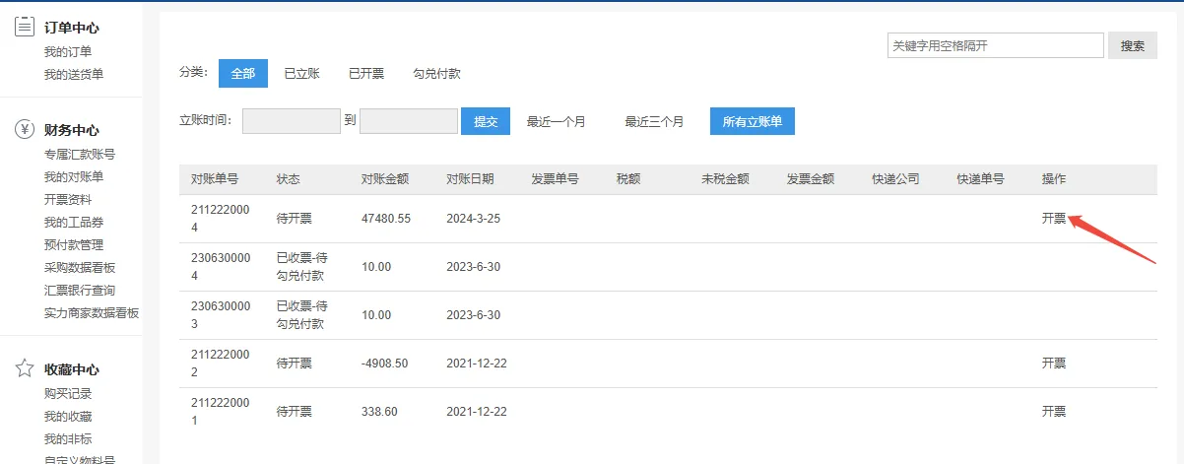Select the 全部 category tab
Image resolution: width=1184 pixels, height=464 pixels.
pyautogui.click(x=242, y=73)
